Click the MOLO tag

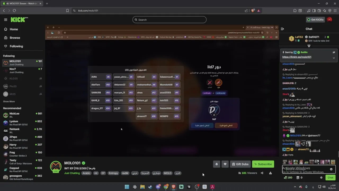pos(167,173)
